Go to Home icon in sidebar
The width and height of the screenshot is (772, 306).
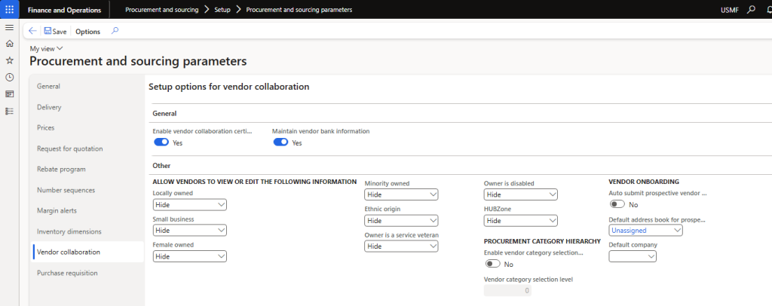(9, 44)
